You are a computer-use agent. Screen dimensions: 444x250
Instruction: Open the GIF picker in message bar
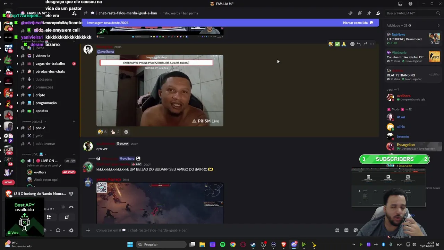click(x=346, y=230)
